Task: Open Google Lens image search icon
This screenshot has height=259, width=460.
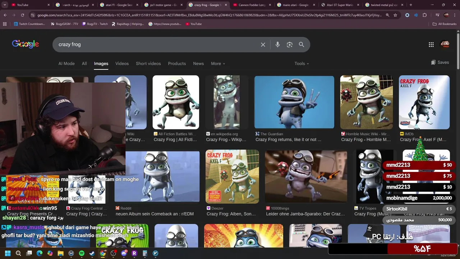Action: [x=290, y=45]
